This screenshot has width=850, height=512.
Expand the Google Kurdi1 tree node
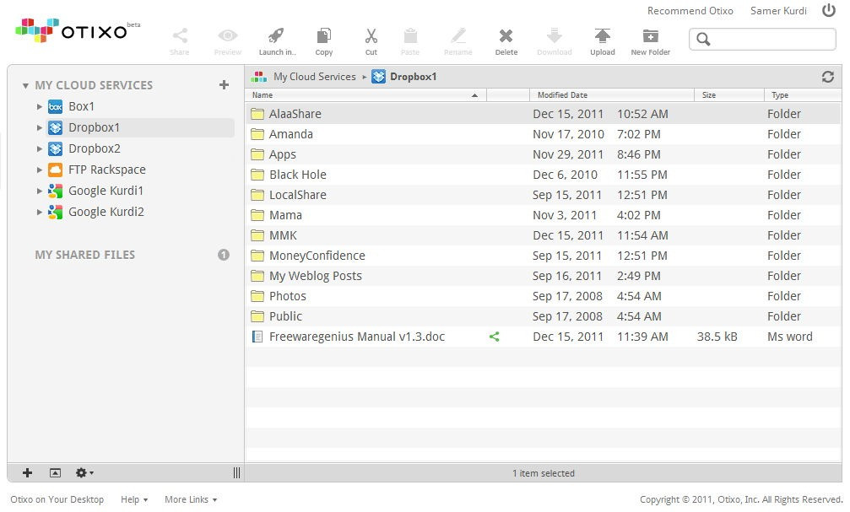(x=39, y=191)
